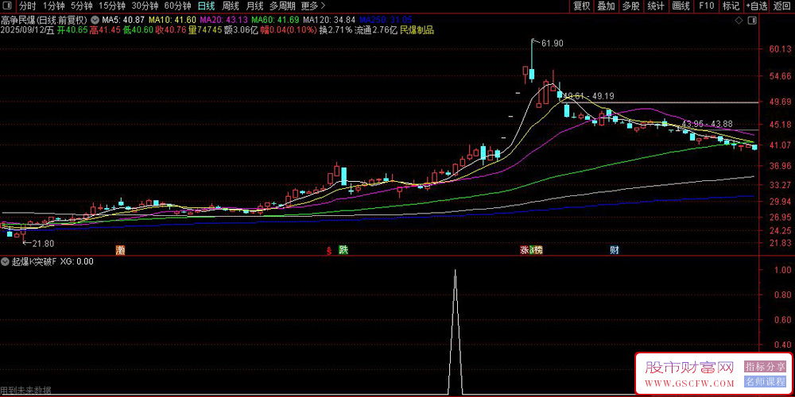Open F10 company information
795x397 pixels.
pyautogui.click(x=706, y=6)
